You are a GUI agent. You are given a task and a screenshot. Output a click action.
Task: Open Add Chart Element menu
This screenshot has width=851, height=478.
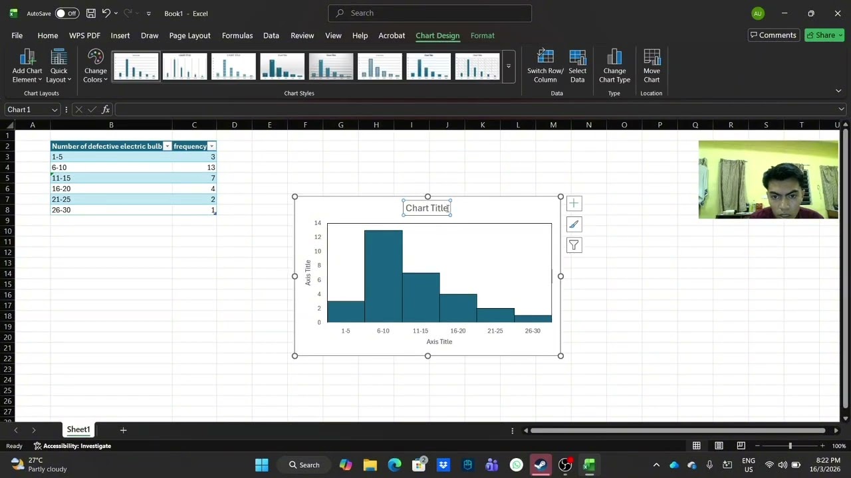(x=27, y=66)
